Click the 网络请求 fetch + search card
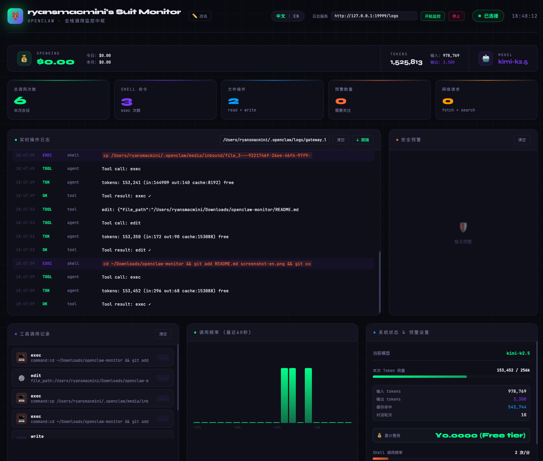Viewport: 543px width, 461px height. 487,100
